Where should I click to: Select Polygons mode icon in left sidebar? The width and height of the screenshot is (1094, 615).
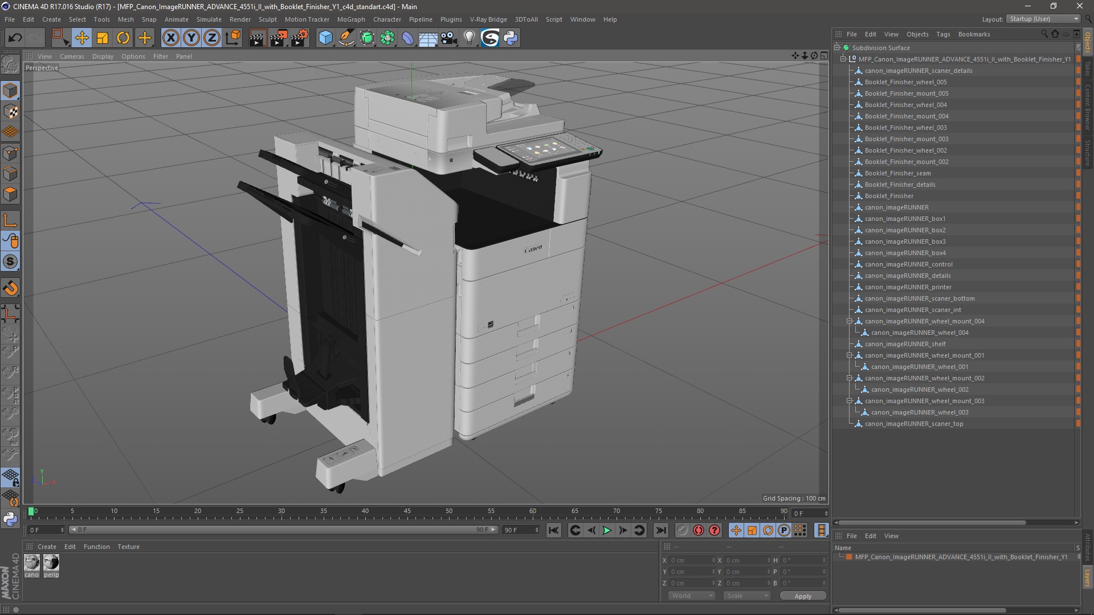coord(10,194)
